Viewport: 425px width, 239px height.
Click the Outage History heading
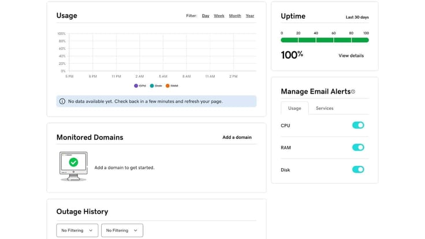point(82,211)
